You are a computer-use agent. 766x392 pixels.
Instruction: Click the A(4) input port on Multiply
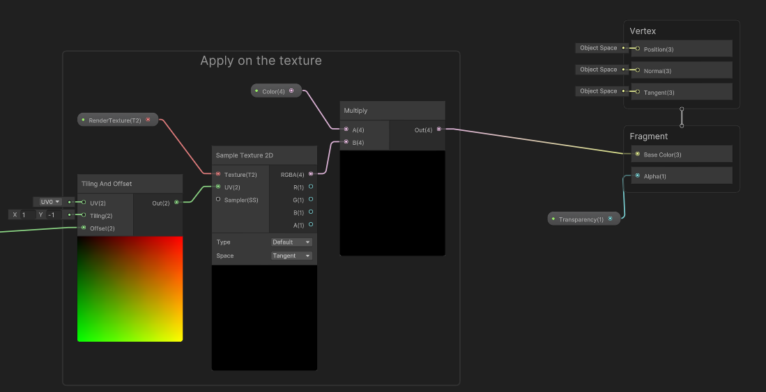click(346, 129)
